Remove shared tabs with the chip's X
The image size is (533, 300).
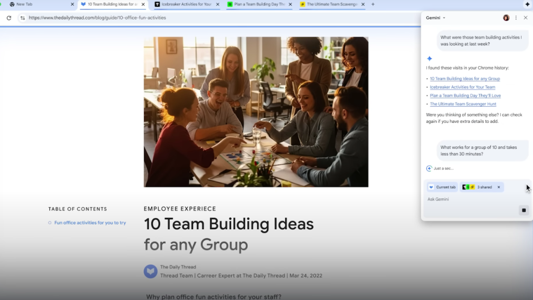point(498,187)
